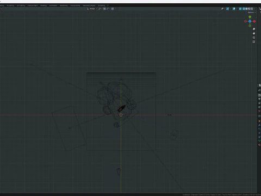
Task: Open the pivot point selector
Action: point(100,9)
